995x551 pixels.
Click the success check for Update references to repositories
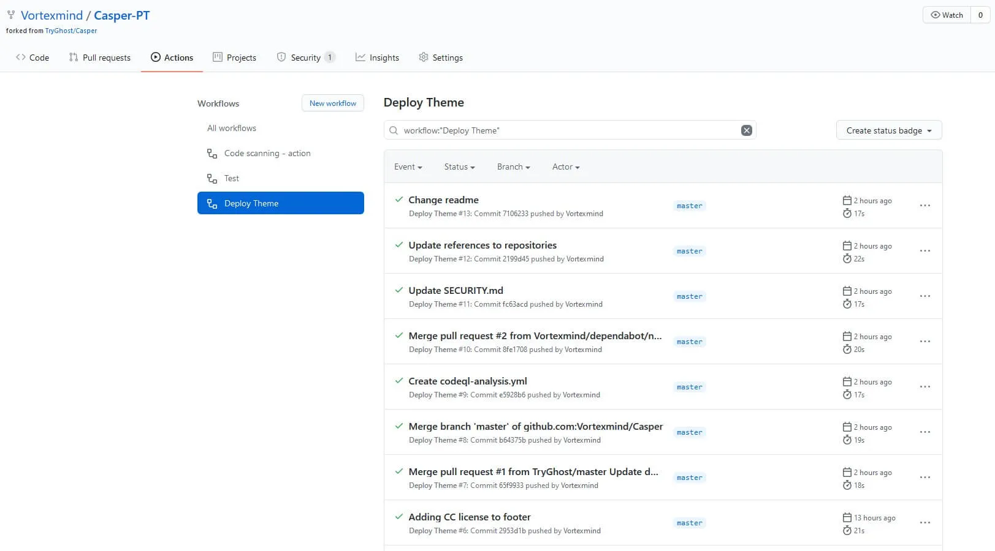[x=399, y=245]
